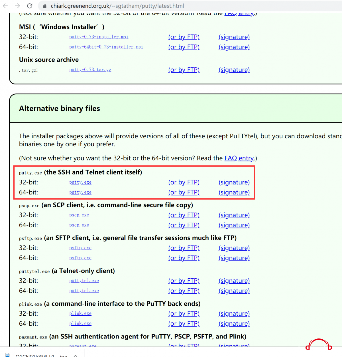Image resolution: width=342 pixels, height=357 pixels.
Task: Open signature for 64-bit puttytel.exe
Action: [234, 291]
